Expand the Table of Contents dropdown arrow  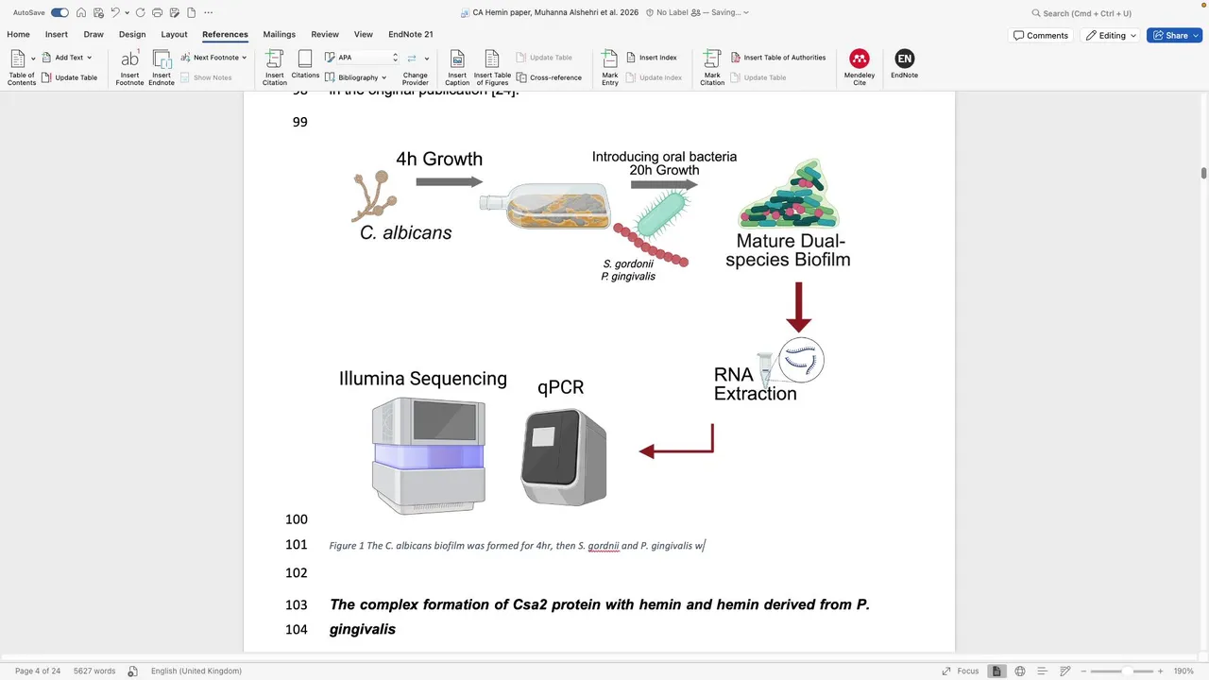point(33,59)
